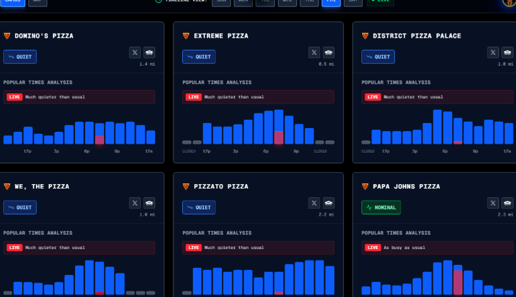Click the green LIVE timeline button

point(380,2)
